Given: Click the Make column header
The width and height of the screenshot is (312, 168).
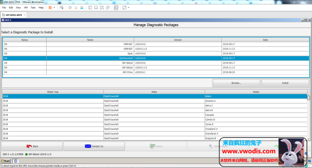Looking at the screenshot, I should pyautogui.click(x=154, y=92).
